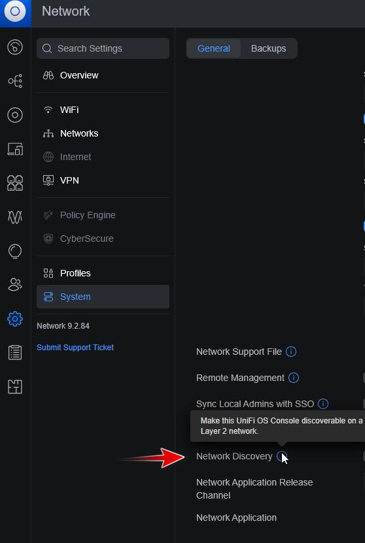
Task: Click info icon beside Remote Management
Action: coord(294,378)
